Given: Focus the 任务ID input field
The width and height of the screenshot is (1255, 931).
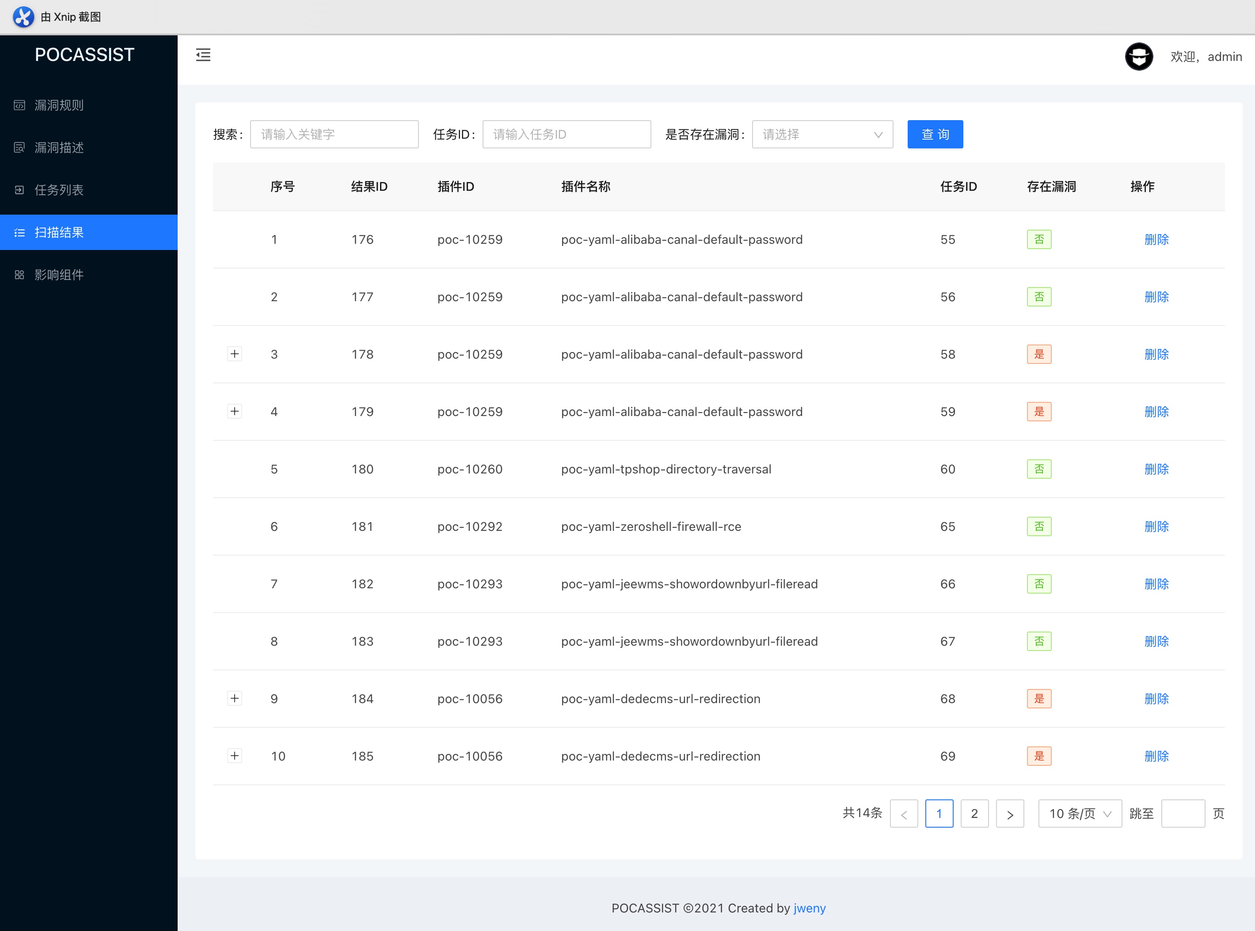Looking at the screenshot, I should pos(566,135).
